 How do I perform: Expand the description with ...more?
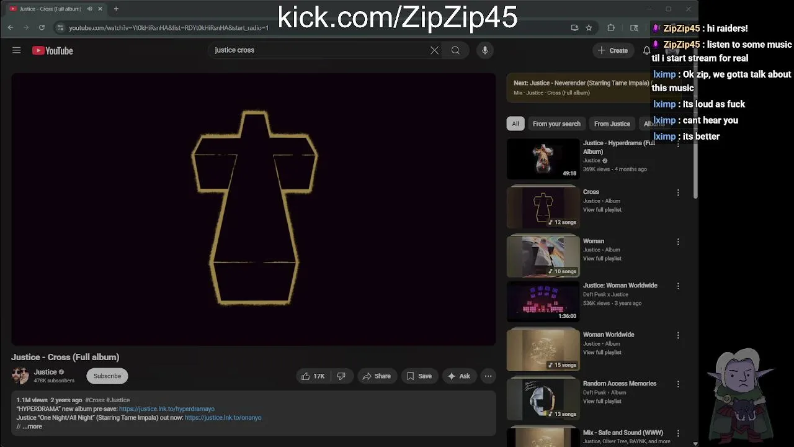coord(32,427)
